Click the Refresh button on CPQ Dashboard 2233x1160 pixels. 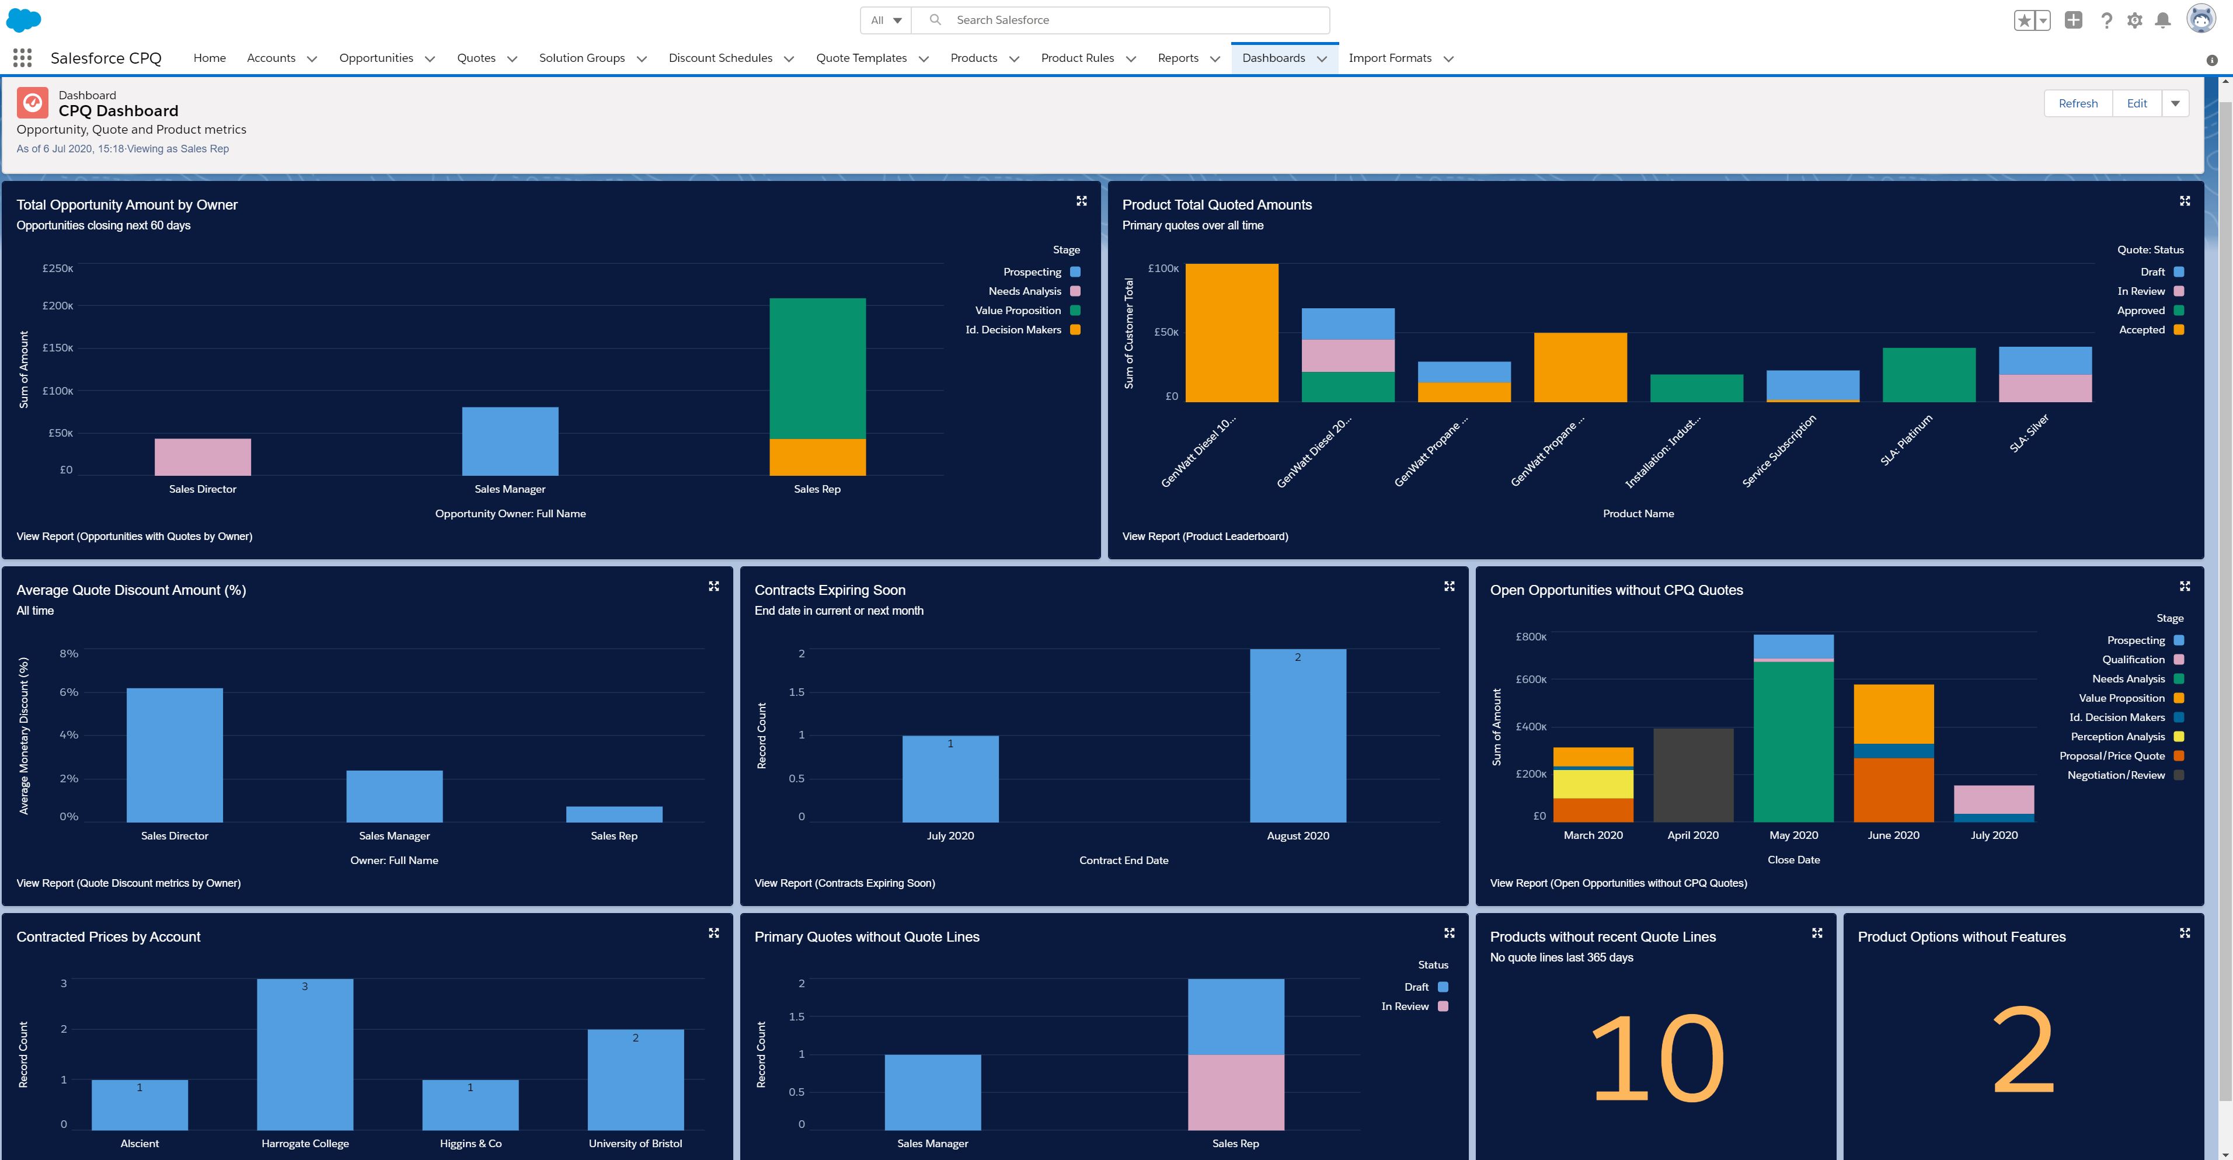click(x=2078, y=103)
